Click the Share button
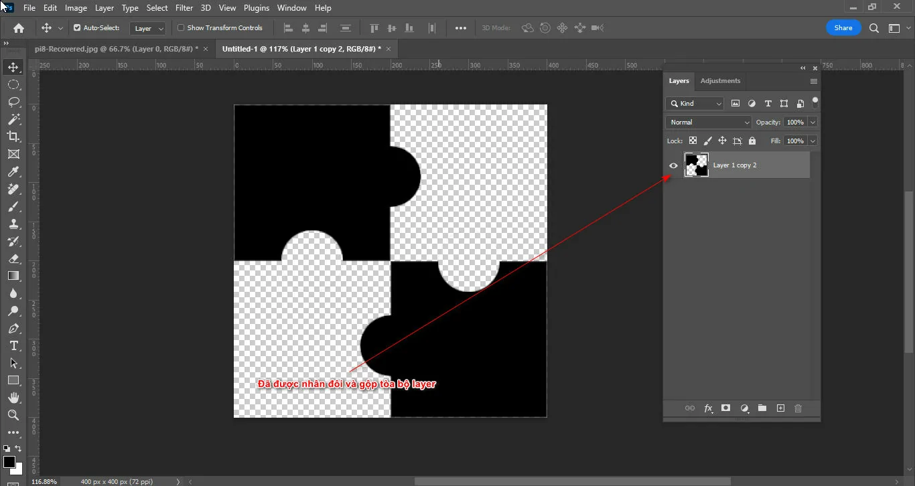The width and height of the screenshot is (915, 486). (843, 27)
